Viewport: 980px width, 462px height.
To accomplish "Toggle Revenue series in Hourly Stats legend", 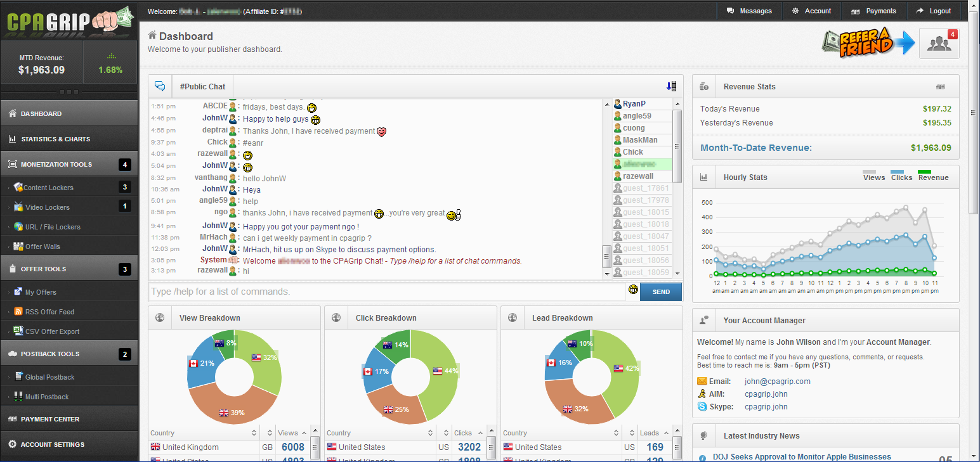I will (933, 175).
